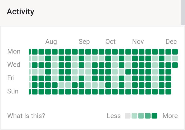Click the Wed weekday row label
This screenshot has width=185, height=130.
(x=14, y=65)
